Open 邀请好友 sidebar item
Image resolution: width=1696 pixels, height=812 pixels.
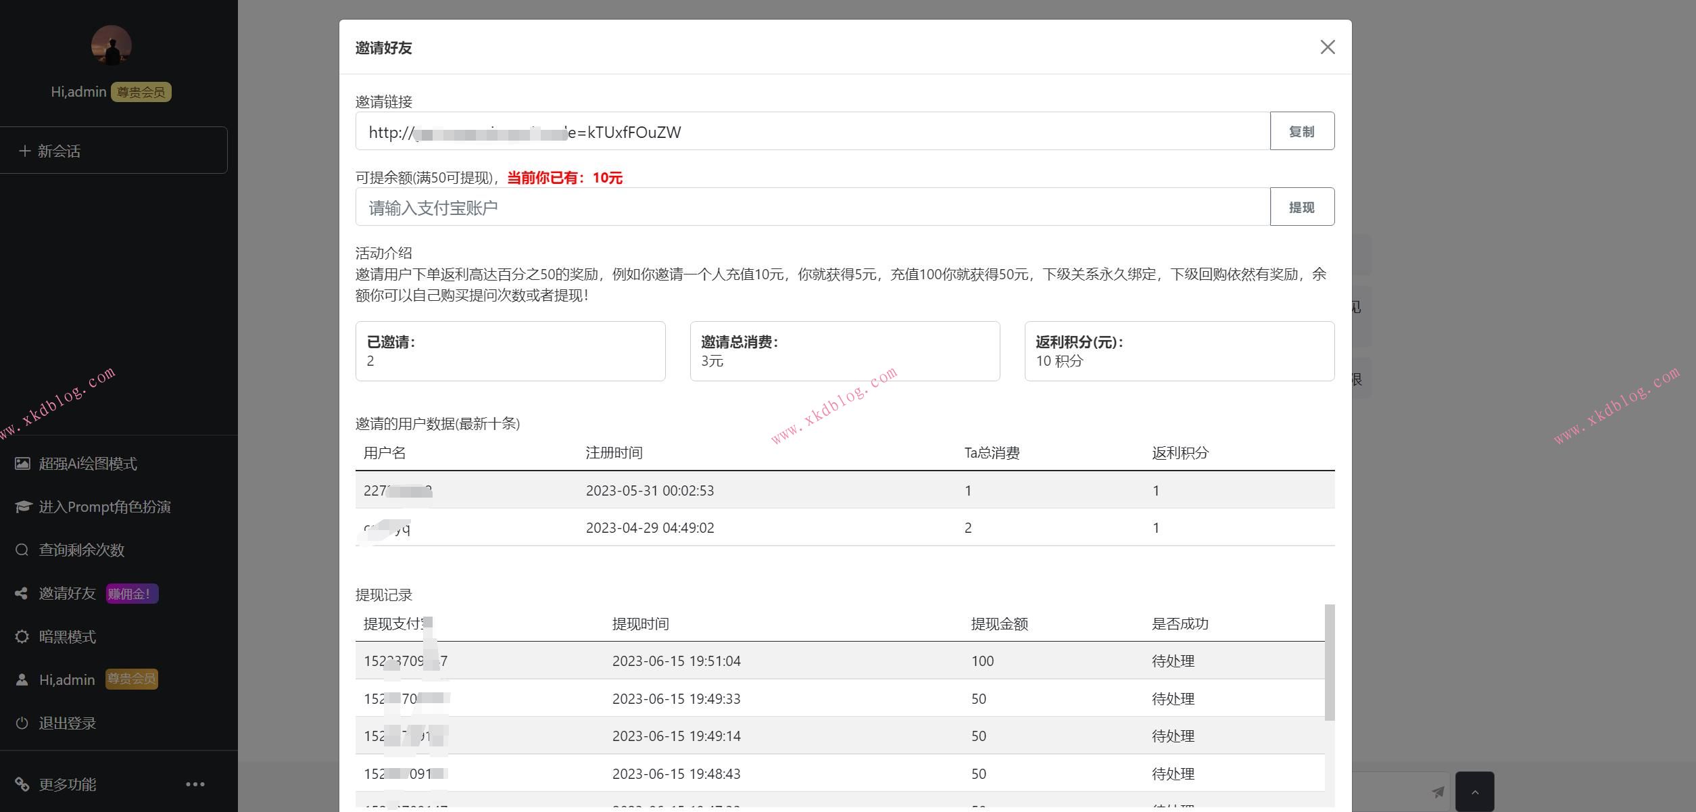pos(67,593)
